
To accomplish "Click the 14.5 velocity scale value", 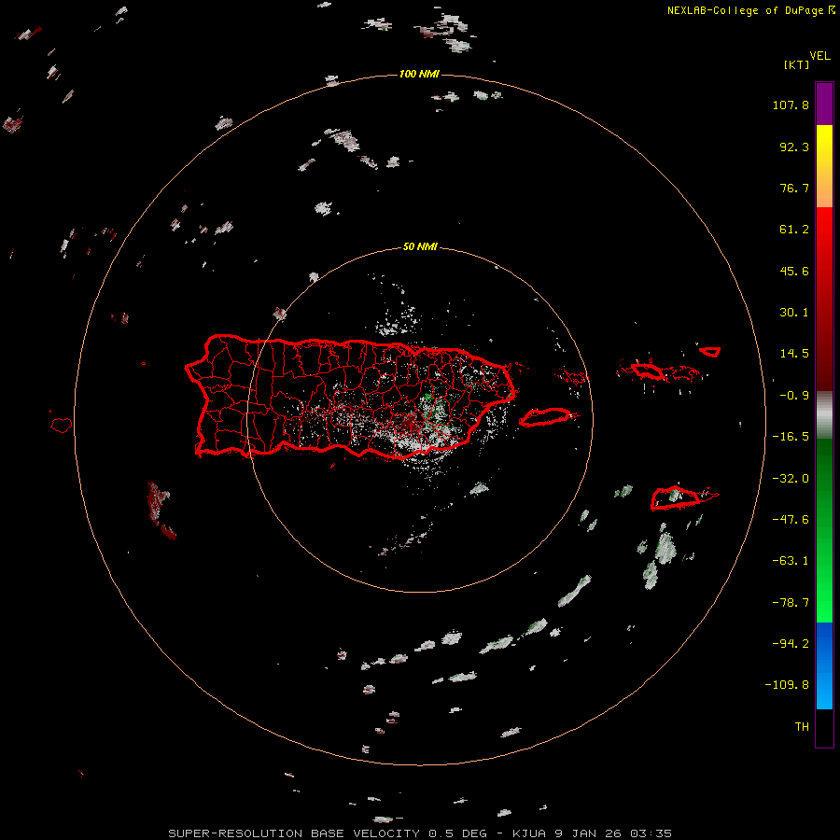I will click(x=794, y=354).
